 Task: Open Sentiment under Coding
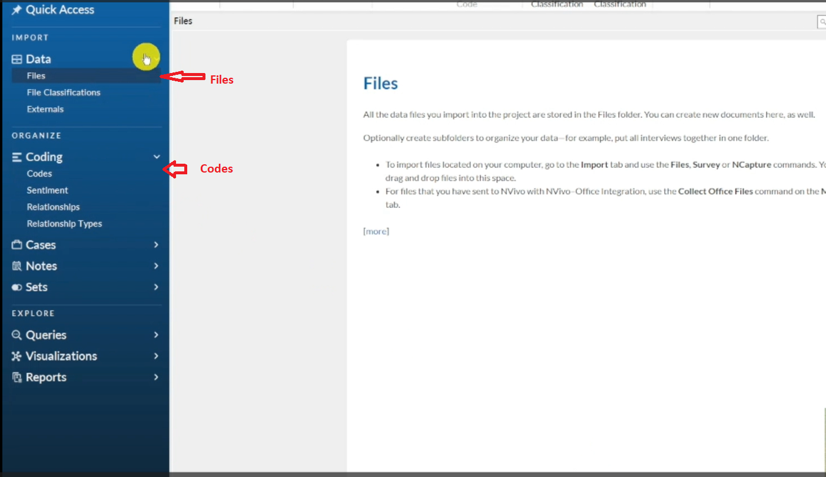point(48,190)
